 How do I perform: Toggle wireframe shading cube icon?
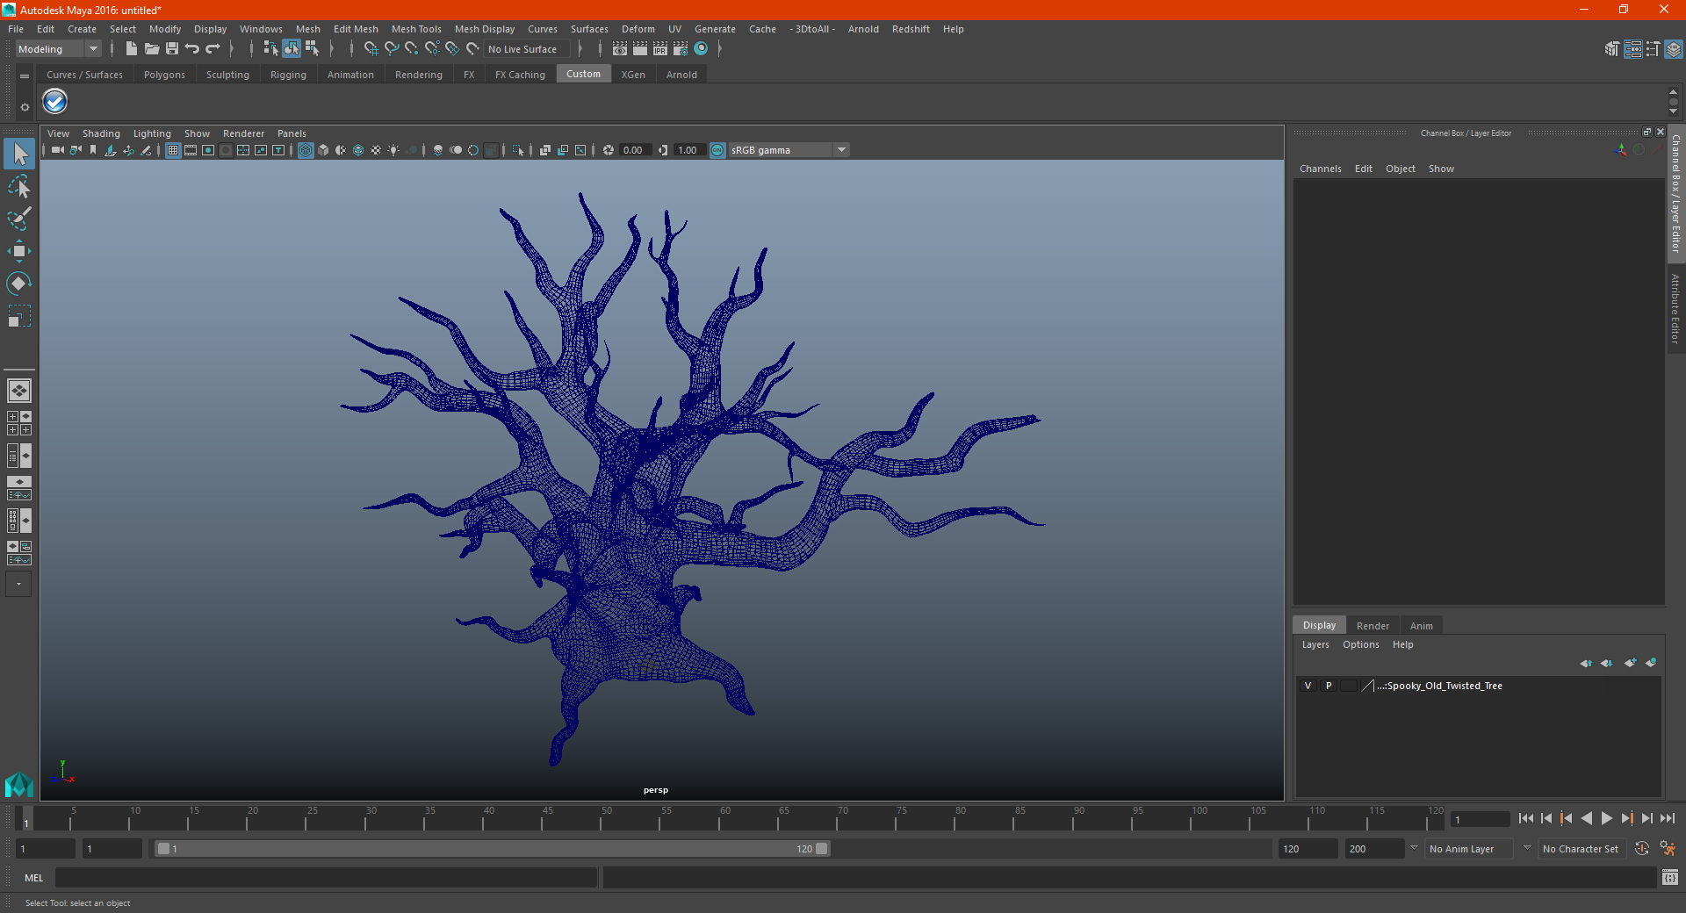(x=306, y=150)
